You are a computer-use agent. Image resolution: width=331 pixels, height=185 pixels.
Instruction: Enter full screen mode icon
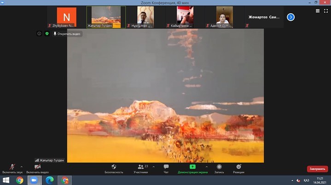coord(326,11)
